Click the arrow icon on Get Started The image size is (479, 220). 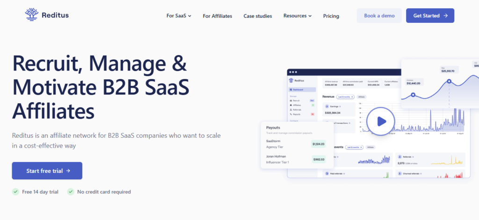click(446, 15)
